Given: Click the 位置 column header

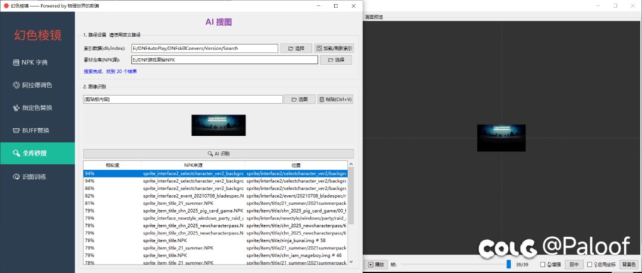Looking at the screenshot, I should [296, 166].
